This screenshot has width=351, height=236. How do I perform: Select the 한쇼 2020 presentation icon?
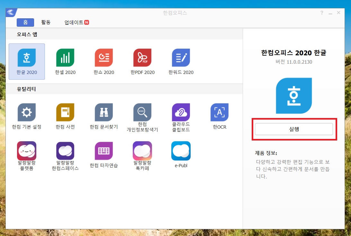[104, 58]
